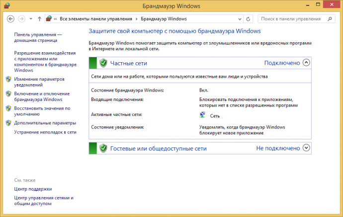
Task: Click green shield on public networks
Action: tap(103, 148)
